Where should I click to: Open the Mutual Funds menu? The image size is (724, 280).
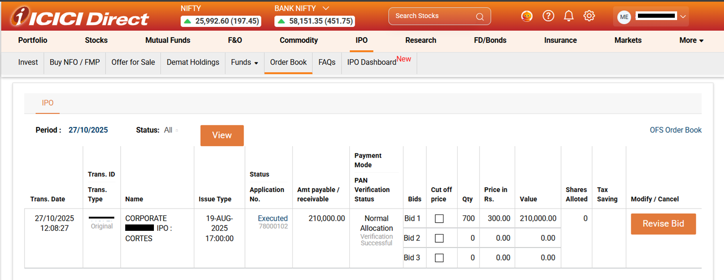[x=168, y=40]
